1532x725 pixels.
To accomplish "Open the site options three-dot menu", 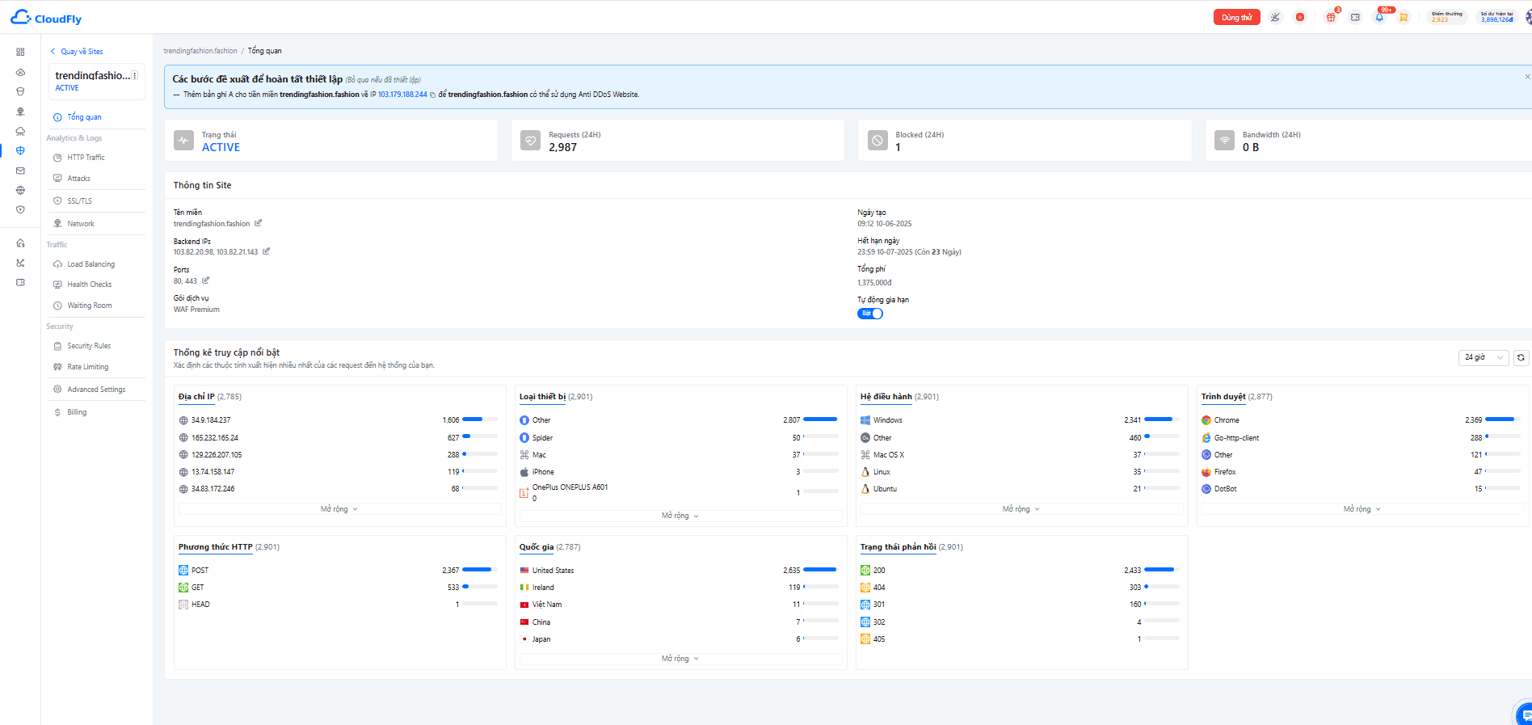I will 135,75.
